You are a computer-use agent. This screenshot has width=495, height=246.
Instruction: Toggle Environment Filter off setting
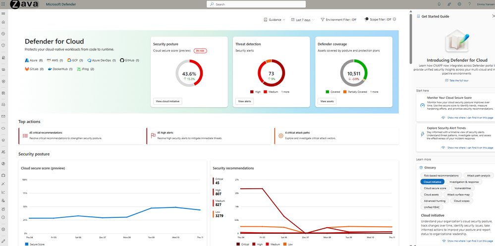coord(338,19)
